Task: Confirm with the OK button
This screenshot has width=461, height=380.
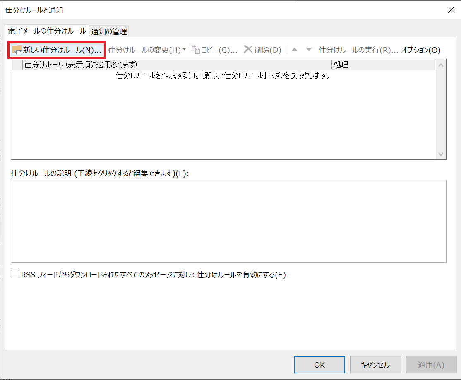Action: coord(319,365)
